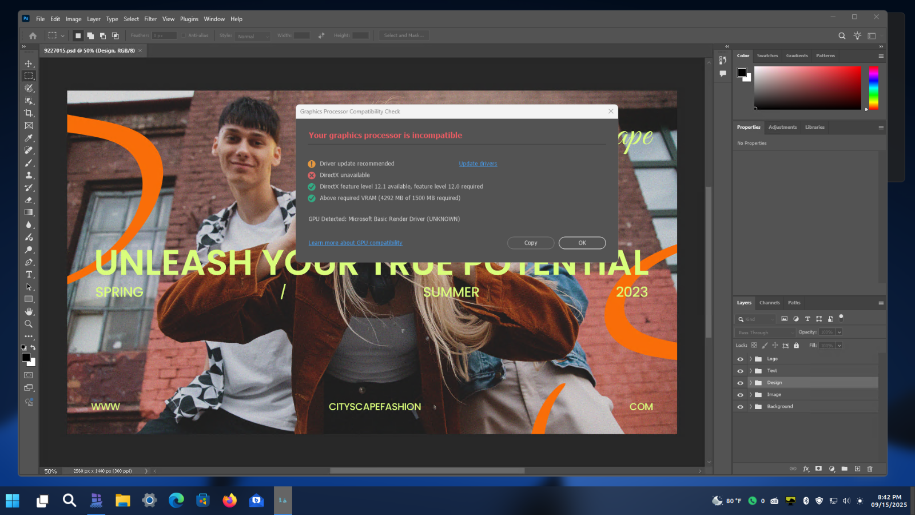Open the Filter menu
915x515 pixels.
pyautogui.click(x=150, y=19)
